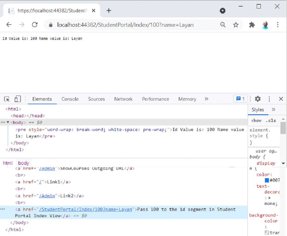Toggle the .cls class editor

pos(271,121)
